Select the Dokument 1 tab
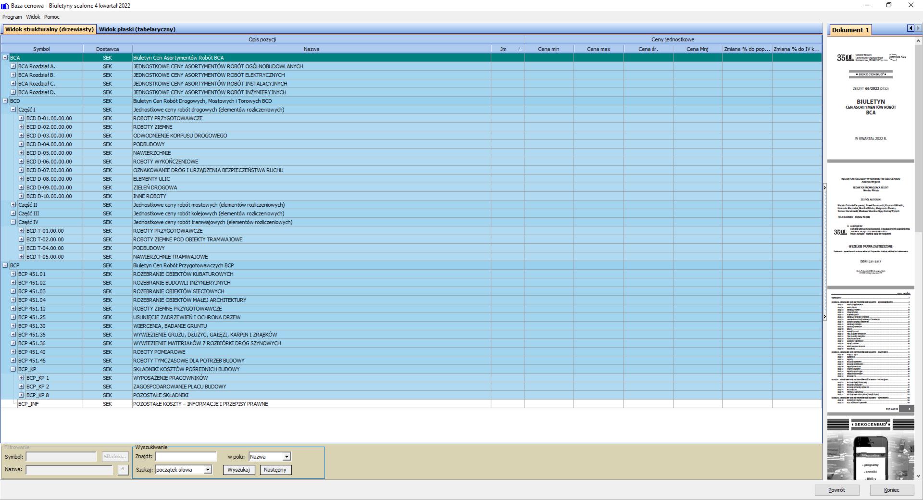 click(x=850, y=30)
